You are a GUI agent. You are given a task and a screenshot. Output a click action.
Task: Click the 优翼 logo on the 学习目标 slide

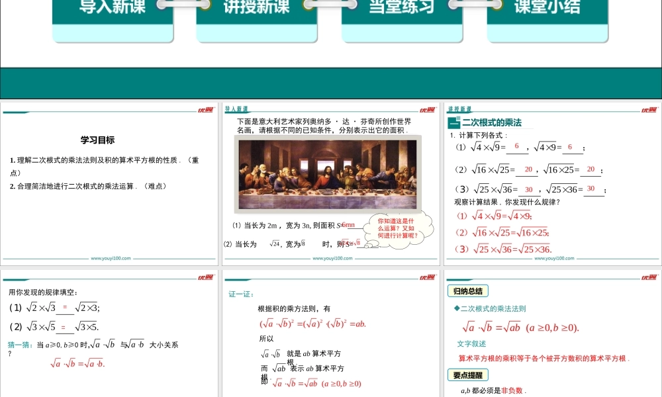coord(205,110)
